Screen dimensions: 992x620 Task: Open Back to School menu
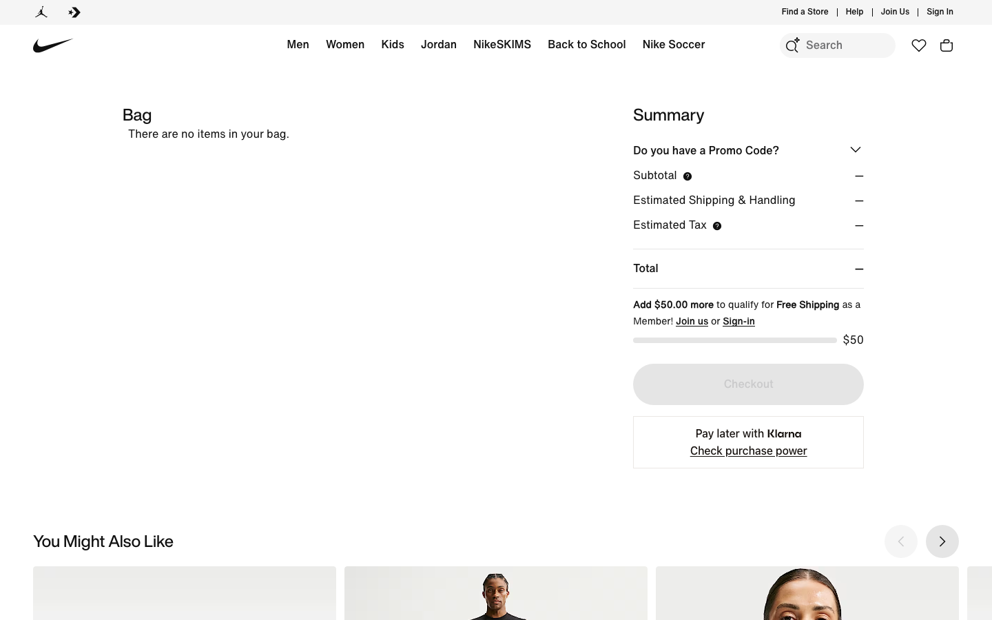click(587, 44)
